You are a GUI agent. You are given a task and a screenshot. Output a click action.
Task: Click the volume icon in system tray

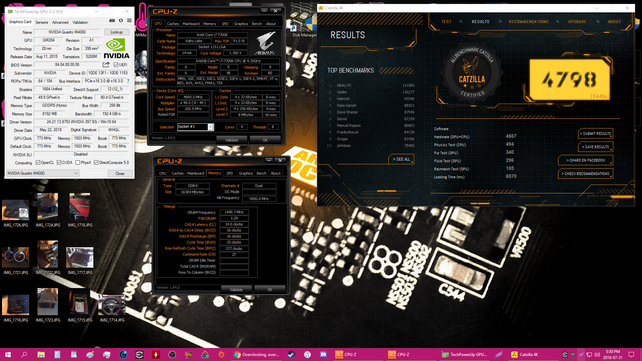597,355
